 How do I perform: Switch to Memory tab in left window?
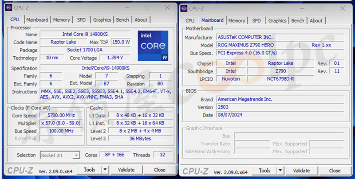[x=61, y=19]
